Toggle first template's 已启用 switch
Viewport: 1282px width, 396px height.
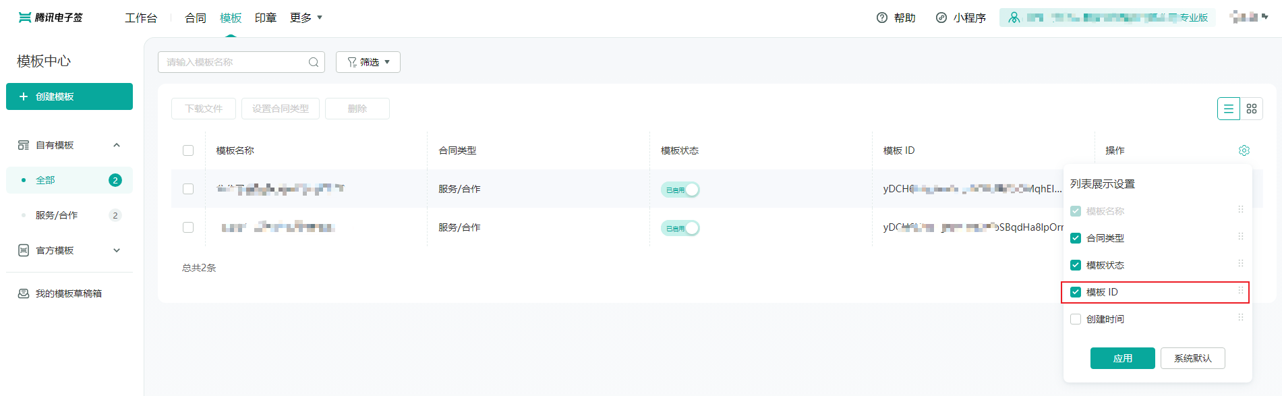[x=680, y=190]
